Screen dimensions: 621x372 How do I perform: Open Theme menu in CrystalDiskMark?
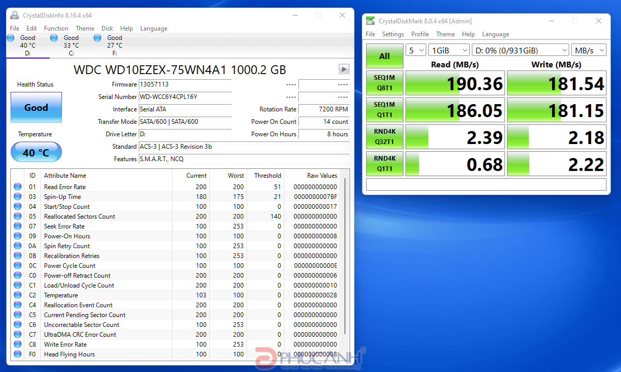tap(445, 34)
